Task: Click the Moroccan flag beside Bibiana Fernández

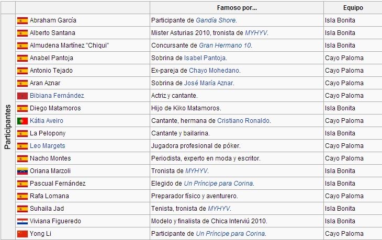Action: (23, 96)
